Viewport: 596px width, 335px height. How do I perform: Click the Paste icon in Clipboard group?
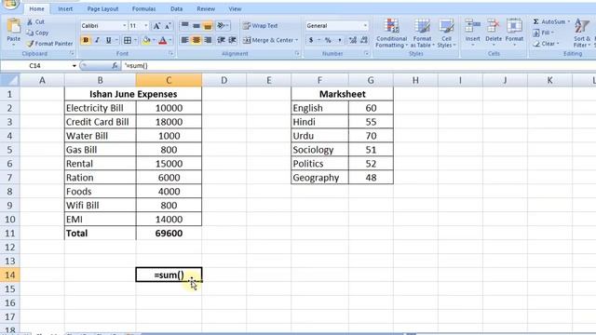click(x=14, y=27)
